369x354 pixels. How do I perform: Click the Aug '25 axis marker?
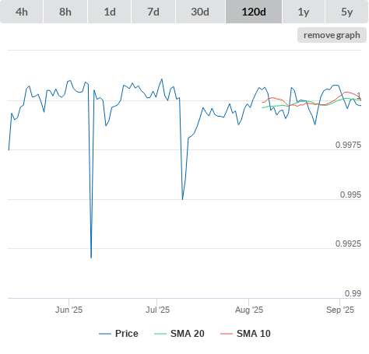click(x=249, y=310)
